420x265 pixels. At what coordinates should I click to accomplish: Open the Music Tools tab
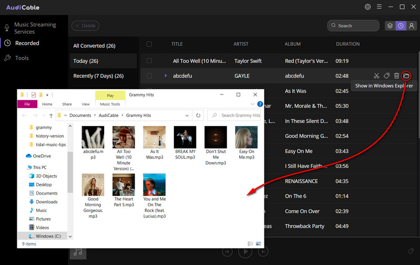110,104
